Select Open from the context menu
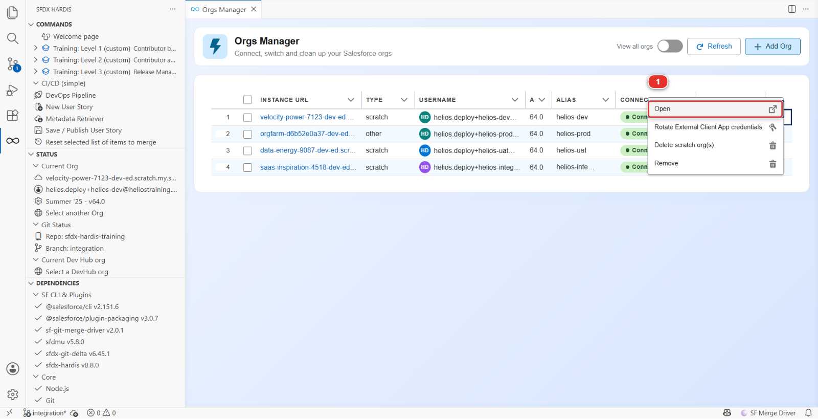Viewport: 818px width, 419px height. (x=715, y=109)
